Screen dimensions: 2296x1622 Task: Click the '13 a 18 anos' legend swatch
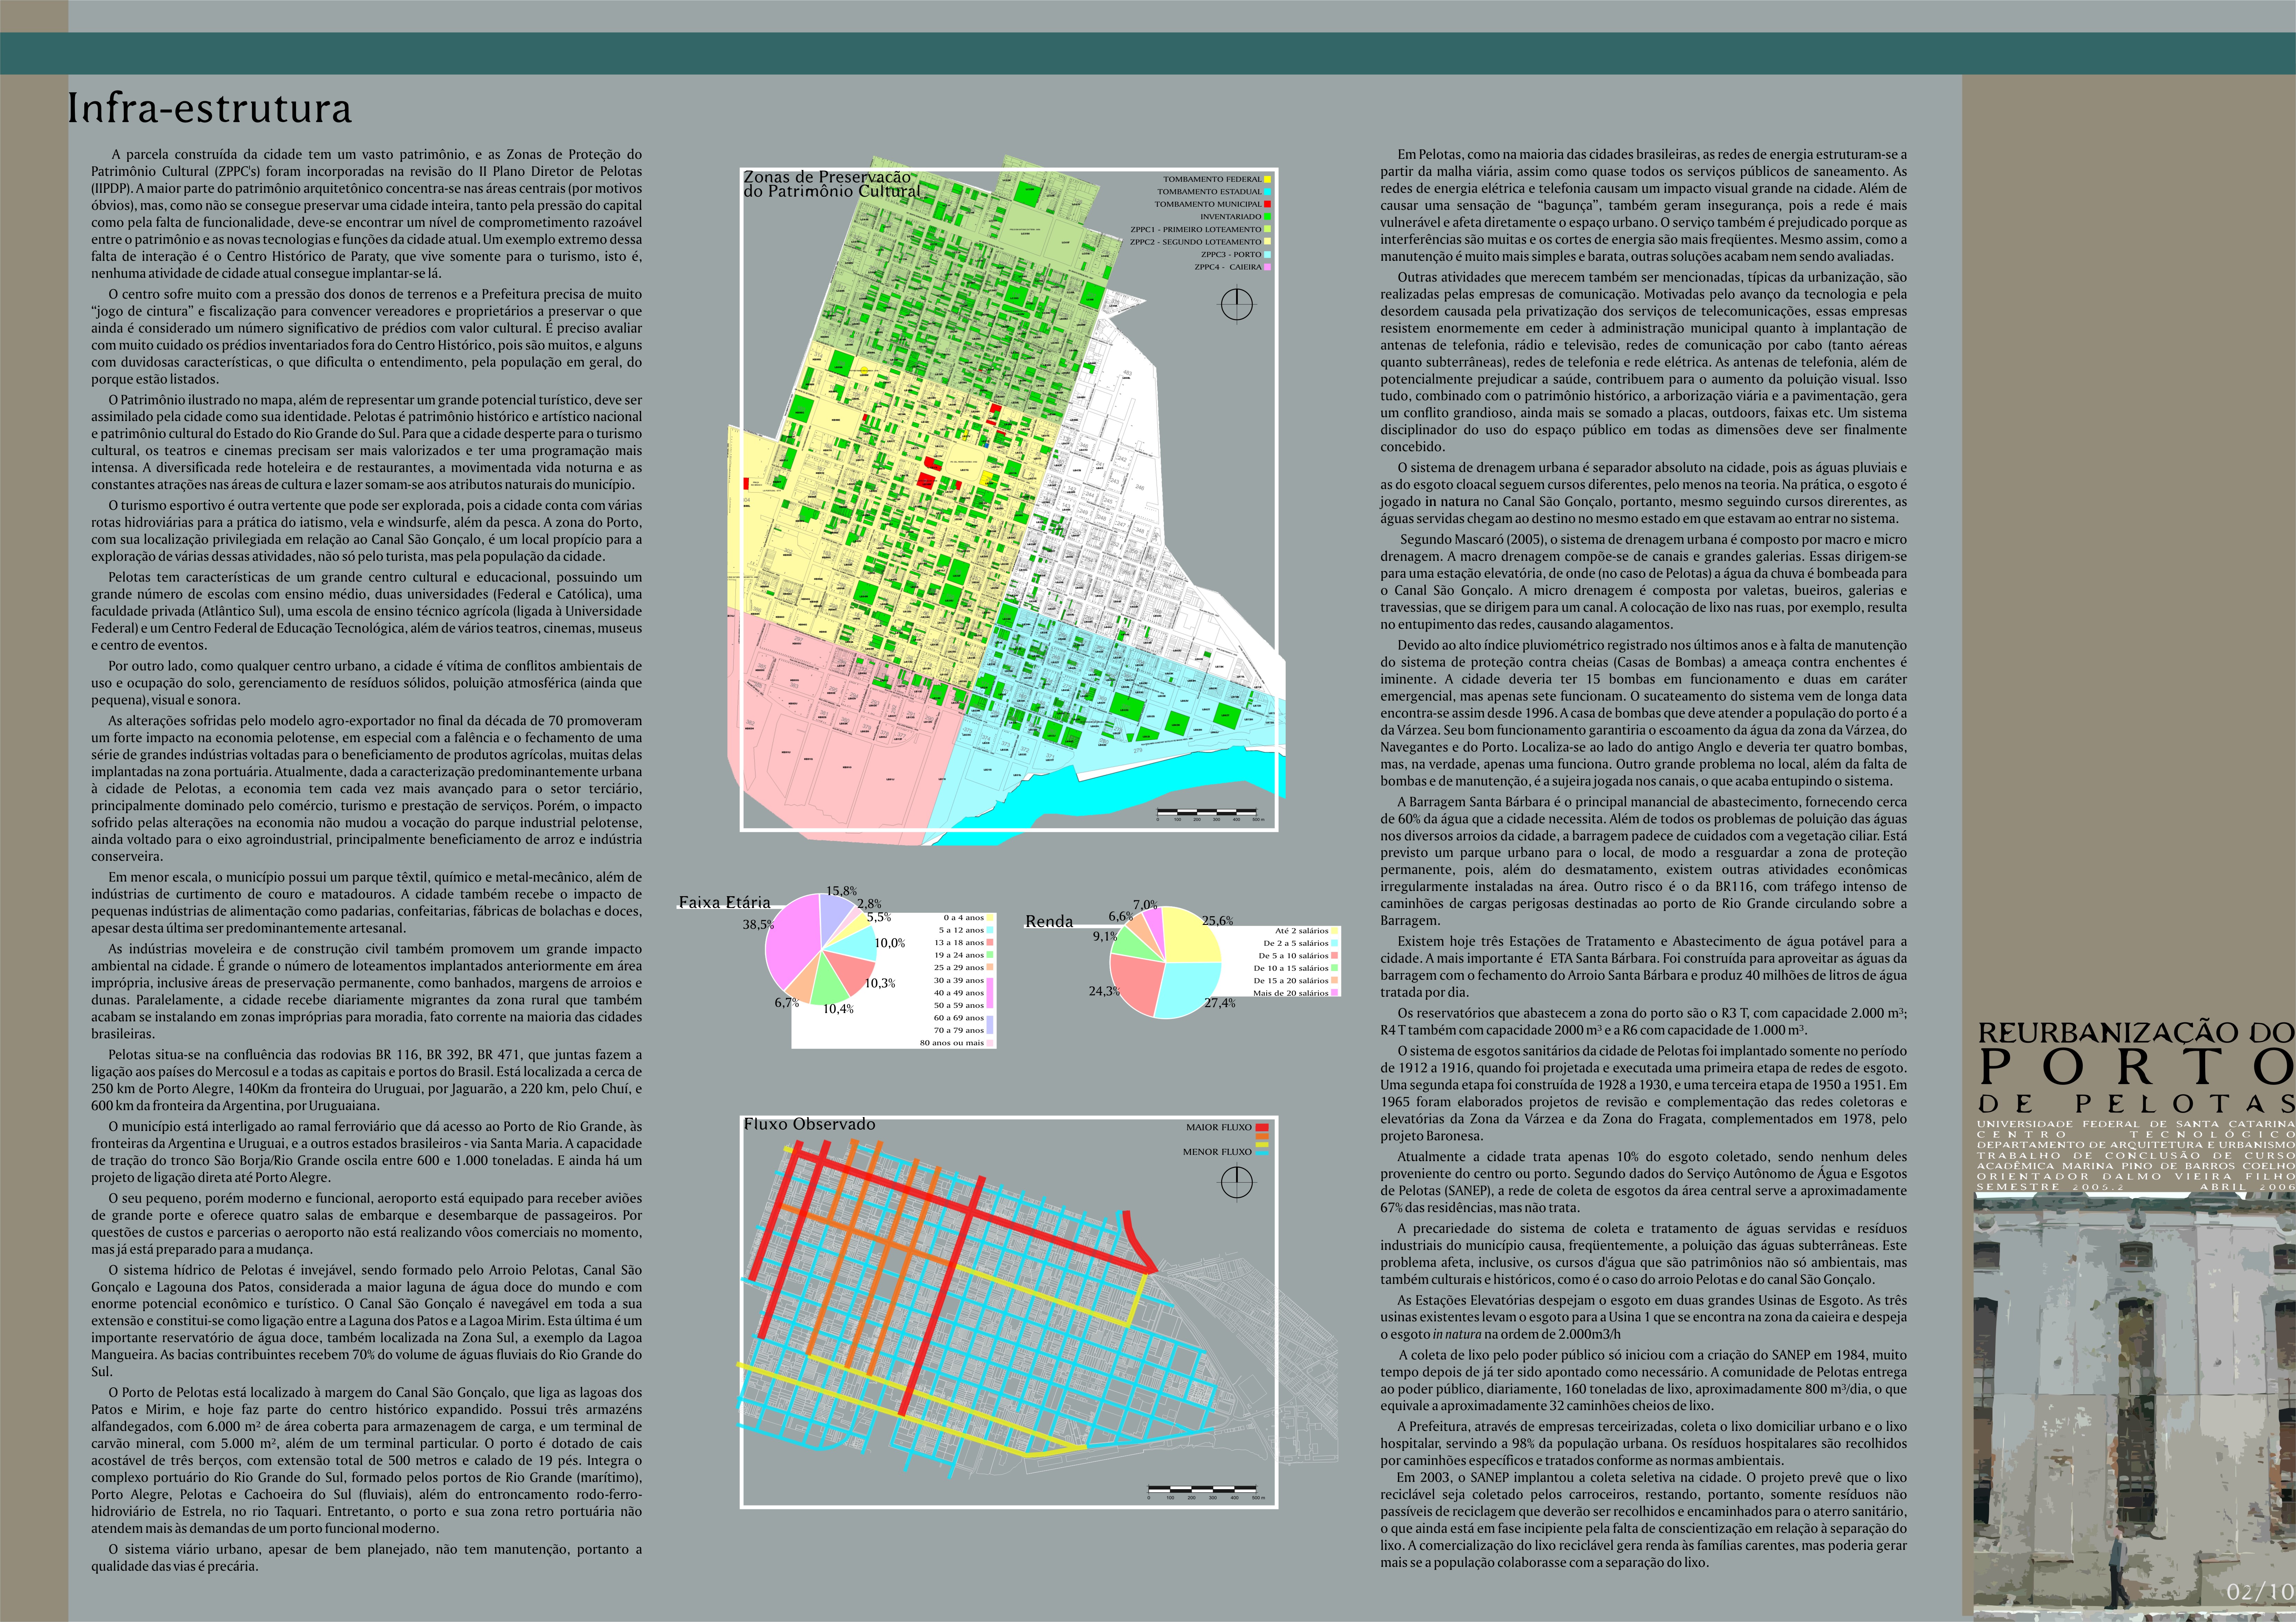[x=990, y=942]
